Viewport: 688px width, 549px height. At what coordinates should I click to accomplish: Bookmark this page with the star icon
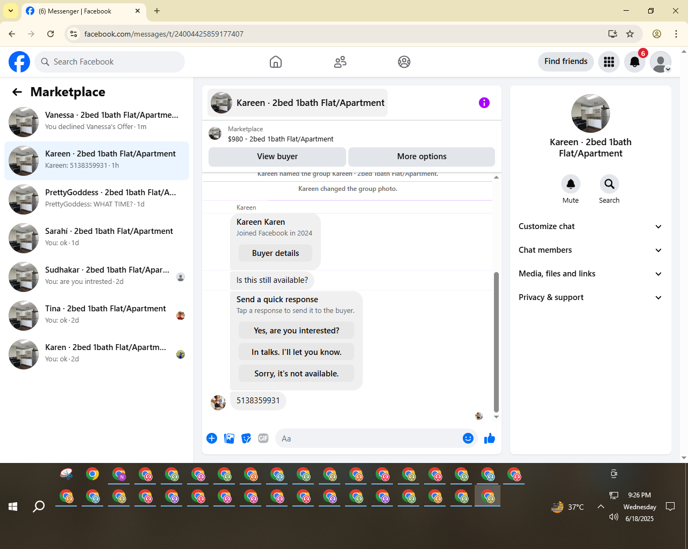[x=630, y=34]
